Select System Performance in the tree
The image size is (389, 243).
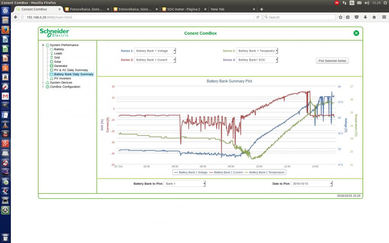click(x=64, y=45)
